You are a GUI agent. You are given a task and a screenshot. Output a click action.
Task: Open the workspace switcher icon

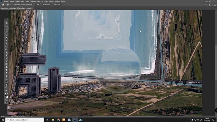[210, 5]
